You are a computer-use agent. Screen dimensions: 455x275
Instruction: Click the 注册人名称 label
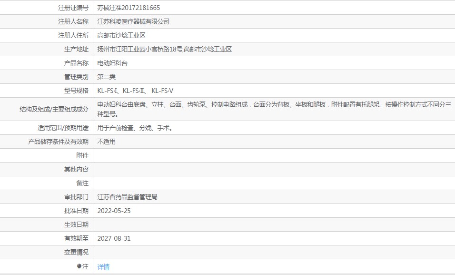click(x=73, y=21)
